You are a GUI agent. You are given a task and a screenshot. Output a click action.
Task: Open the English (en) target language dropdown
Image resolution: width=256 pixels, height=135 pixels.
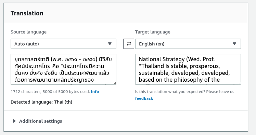[188, 44]
